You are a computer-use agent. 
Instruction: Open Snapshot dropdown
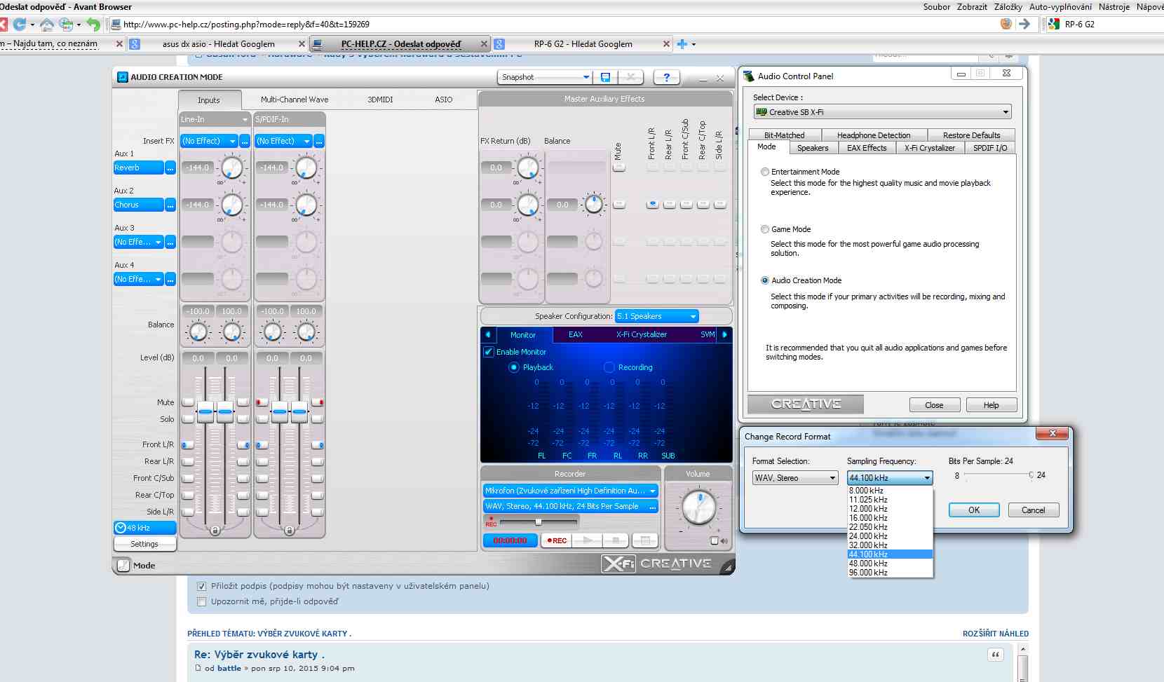(x=546, y=77)
